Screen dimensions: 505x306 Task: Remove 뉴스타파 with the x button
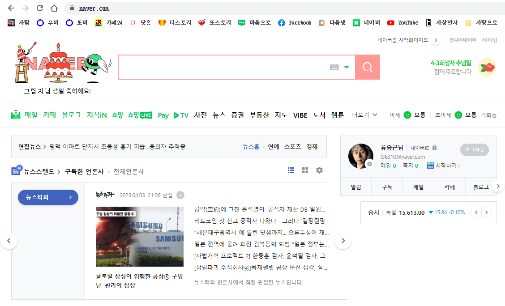pyautogui.click(x=181, y=195)
